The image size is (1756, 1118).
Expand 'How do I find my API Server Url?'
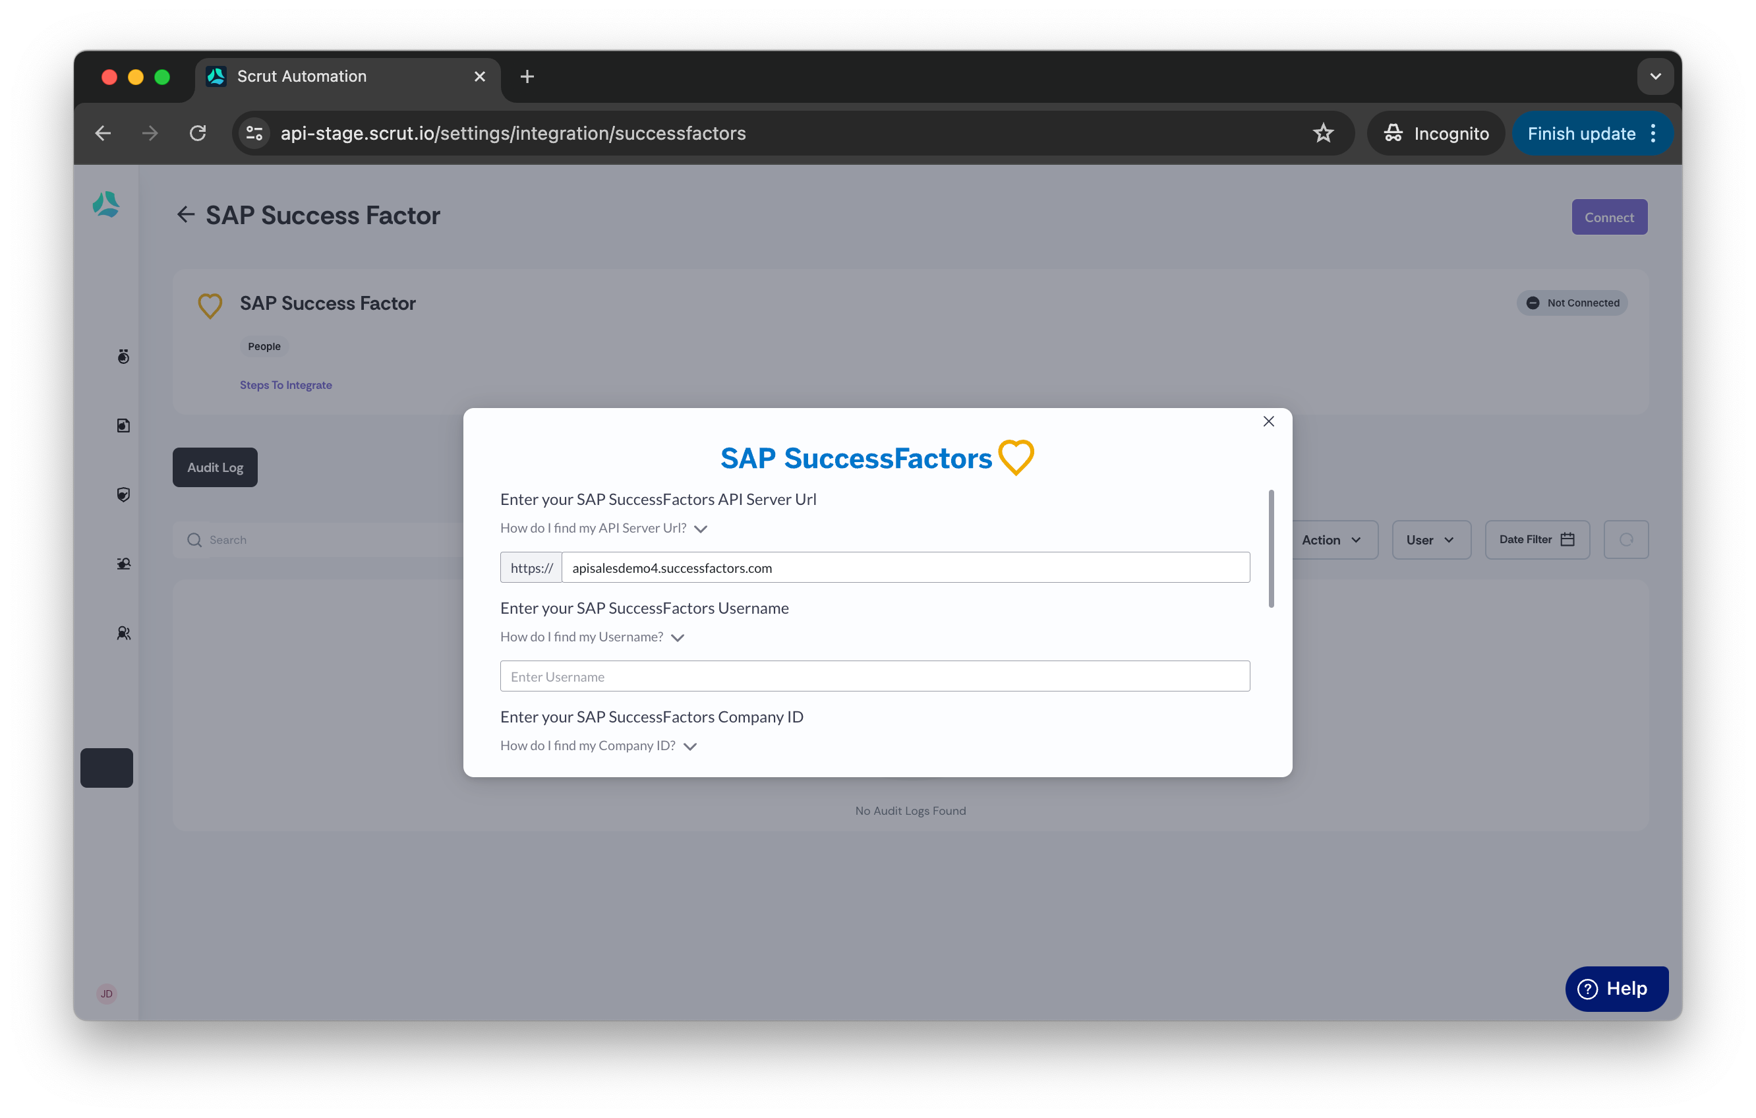pyautogui.click(x=604, y=528)
